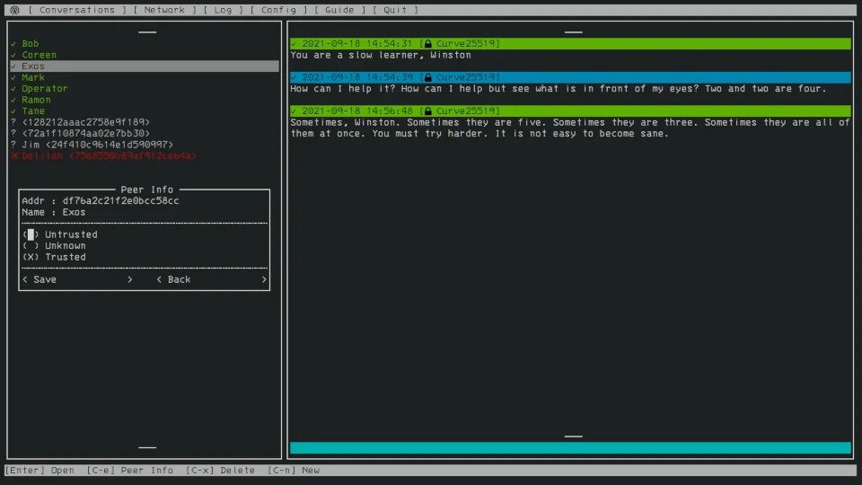Click the lock icon in the 14:54:31 message

(x=428, y=44)
